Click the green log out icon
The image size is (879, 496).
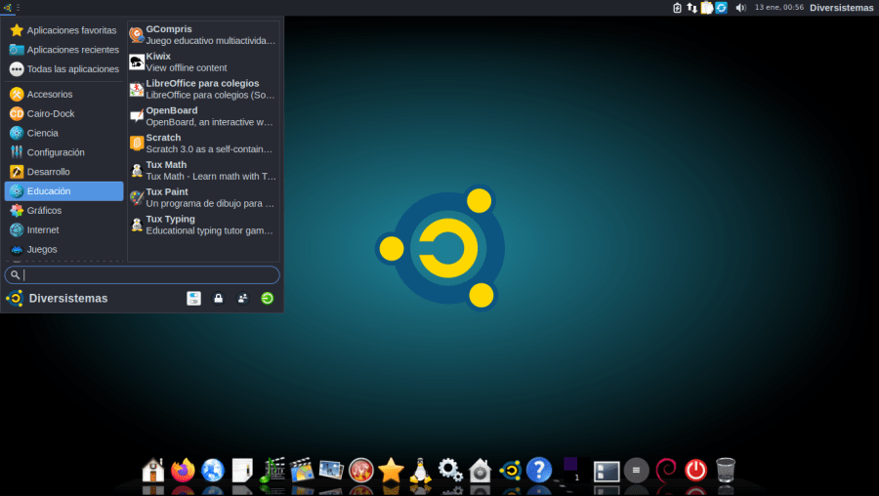267,299
